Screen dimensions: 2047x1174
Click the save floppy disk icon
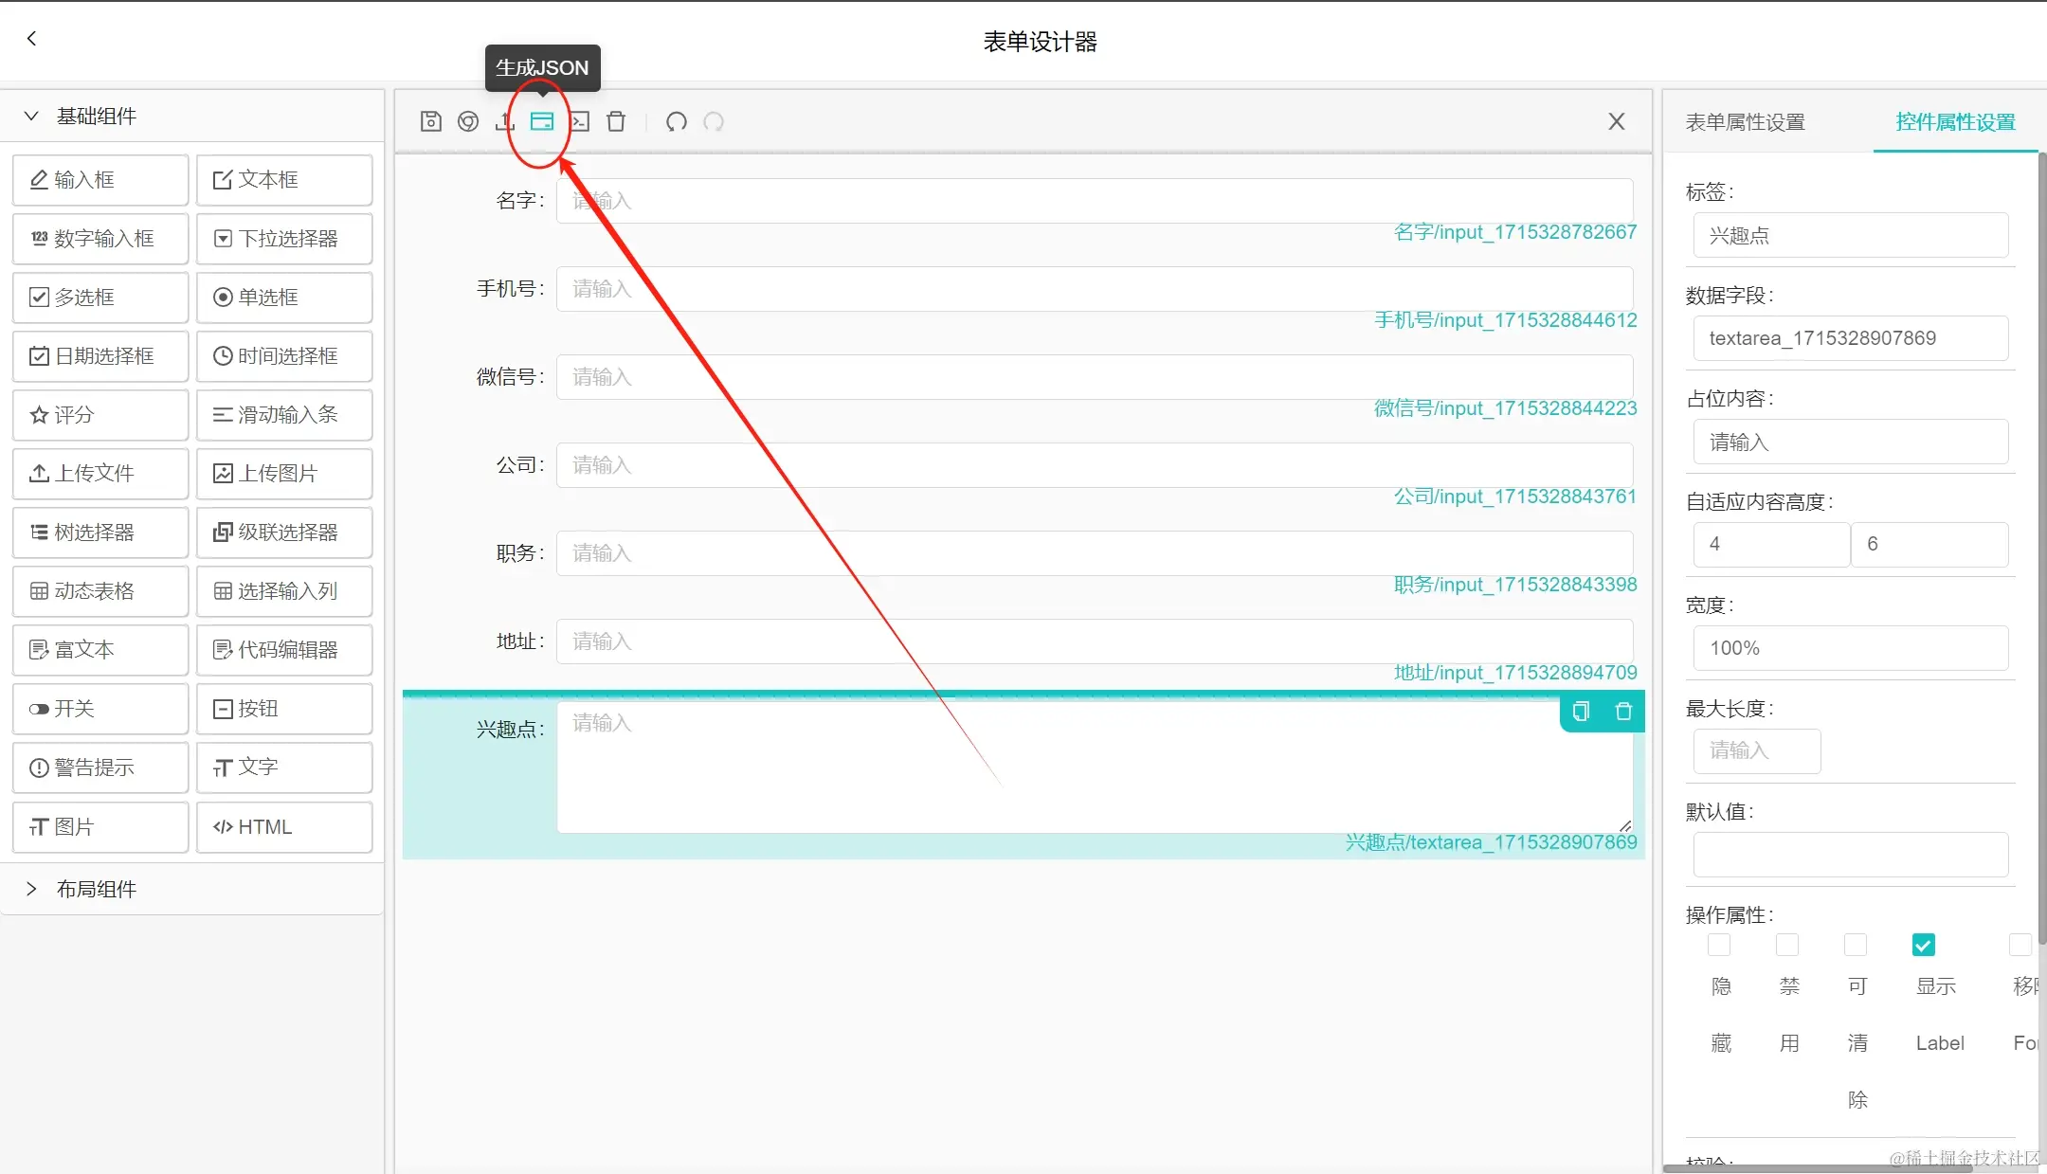coord(430,121)
